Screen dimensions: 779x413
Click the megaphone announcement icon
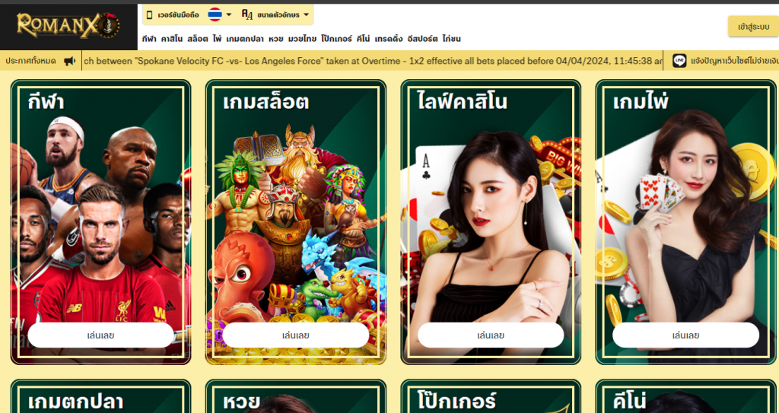point(69,61)
